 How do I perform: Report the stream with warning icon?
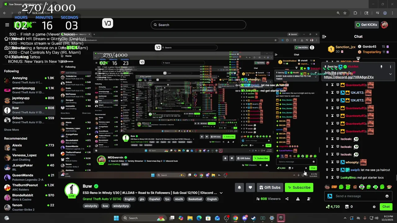pyautogui.click(x=298, y=199)
